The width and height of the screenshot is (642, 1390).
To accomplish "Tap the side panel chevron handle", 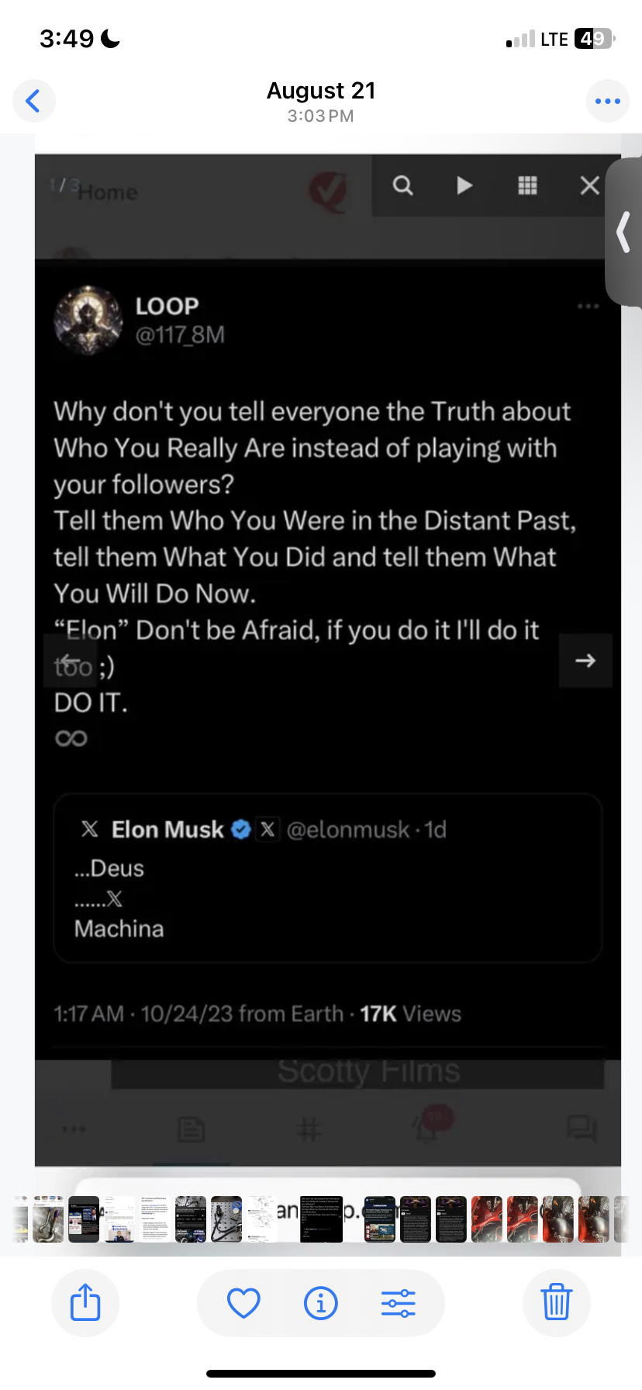I will click(623, 232).
